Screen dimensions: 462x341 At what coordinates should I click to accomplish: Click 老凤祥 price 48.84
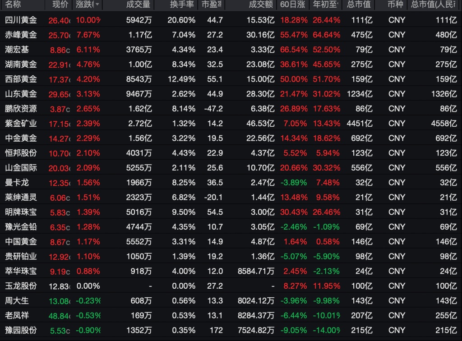[60, 316]
